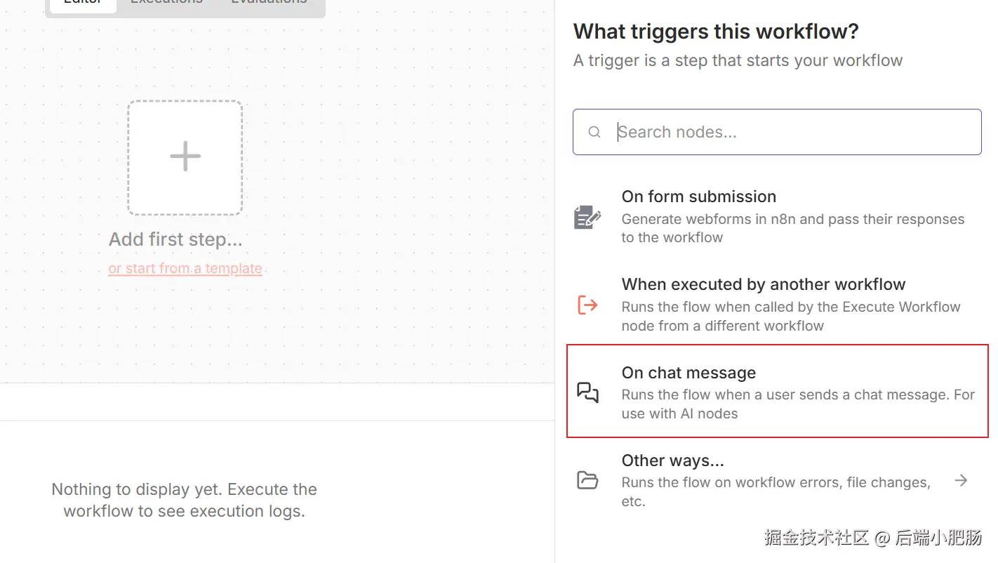998x563 pixels.
Task: Click the Other ways folder icon
Action: click(587, 480)
